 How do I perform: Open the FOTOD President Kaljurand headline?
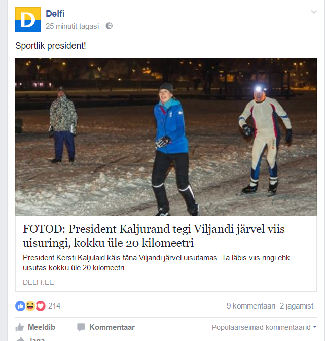coord(154,236)
